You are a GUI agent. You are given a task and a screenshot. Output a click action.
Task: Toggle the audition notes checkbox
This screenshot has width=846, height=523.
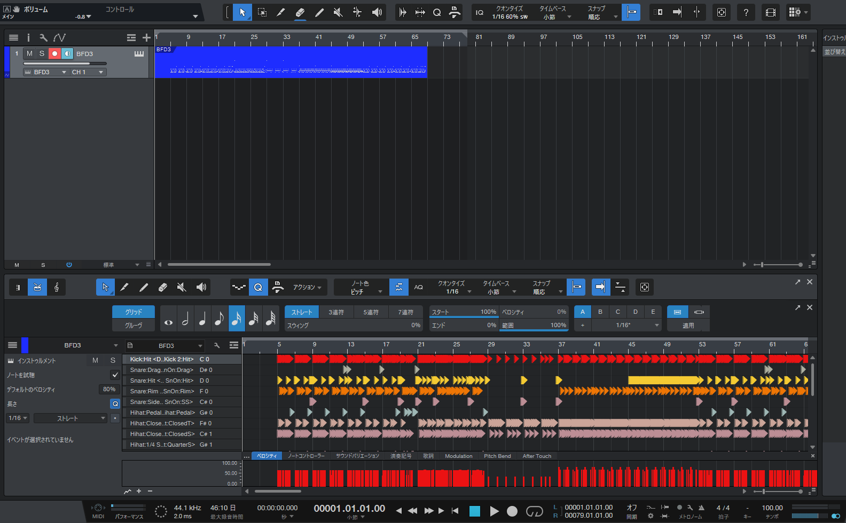coord(115,375)
